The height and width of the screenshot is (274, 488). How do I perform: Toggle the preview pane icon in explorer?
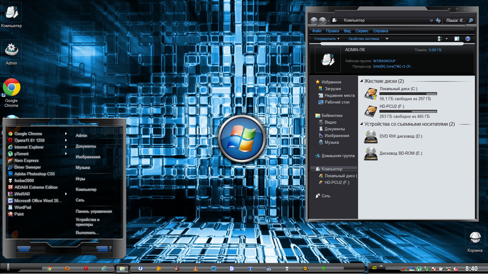pos(457,39)
